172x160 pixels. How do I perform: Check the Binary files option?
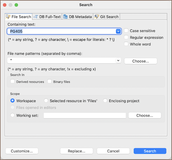[50, 82]
